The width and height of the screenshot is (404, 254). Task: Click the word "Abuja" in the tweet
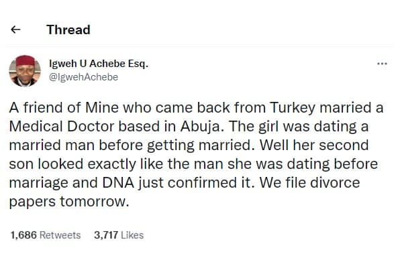click(199, 127)
